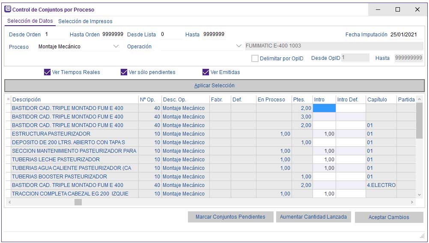Click the grid scroll-up arrow
The image size is (429, 243).
(420, 99)
